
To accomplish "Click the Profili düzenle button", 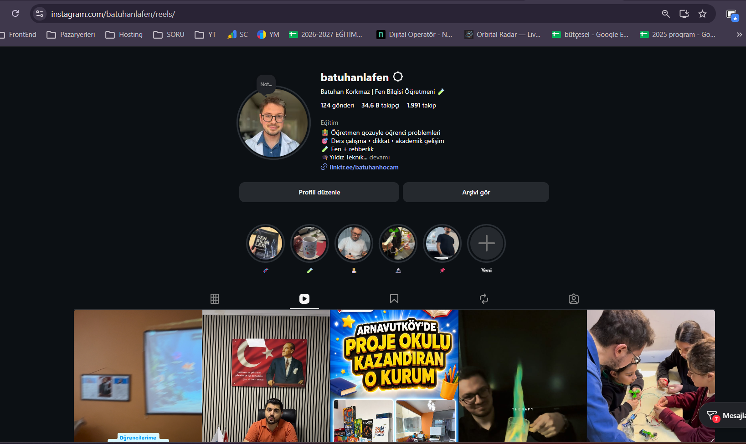I will tap(319, 192).
